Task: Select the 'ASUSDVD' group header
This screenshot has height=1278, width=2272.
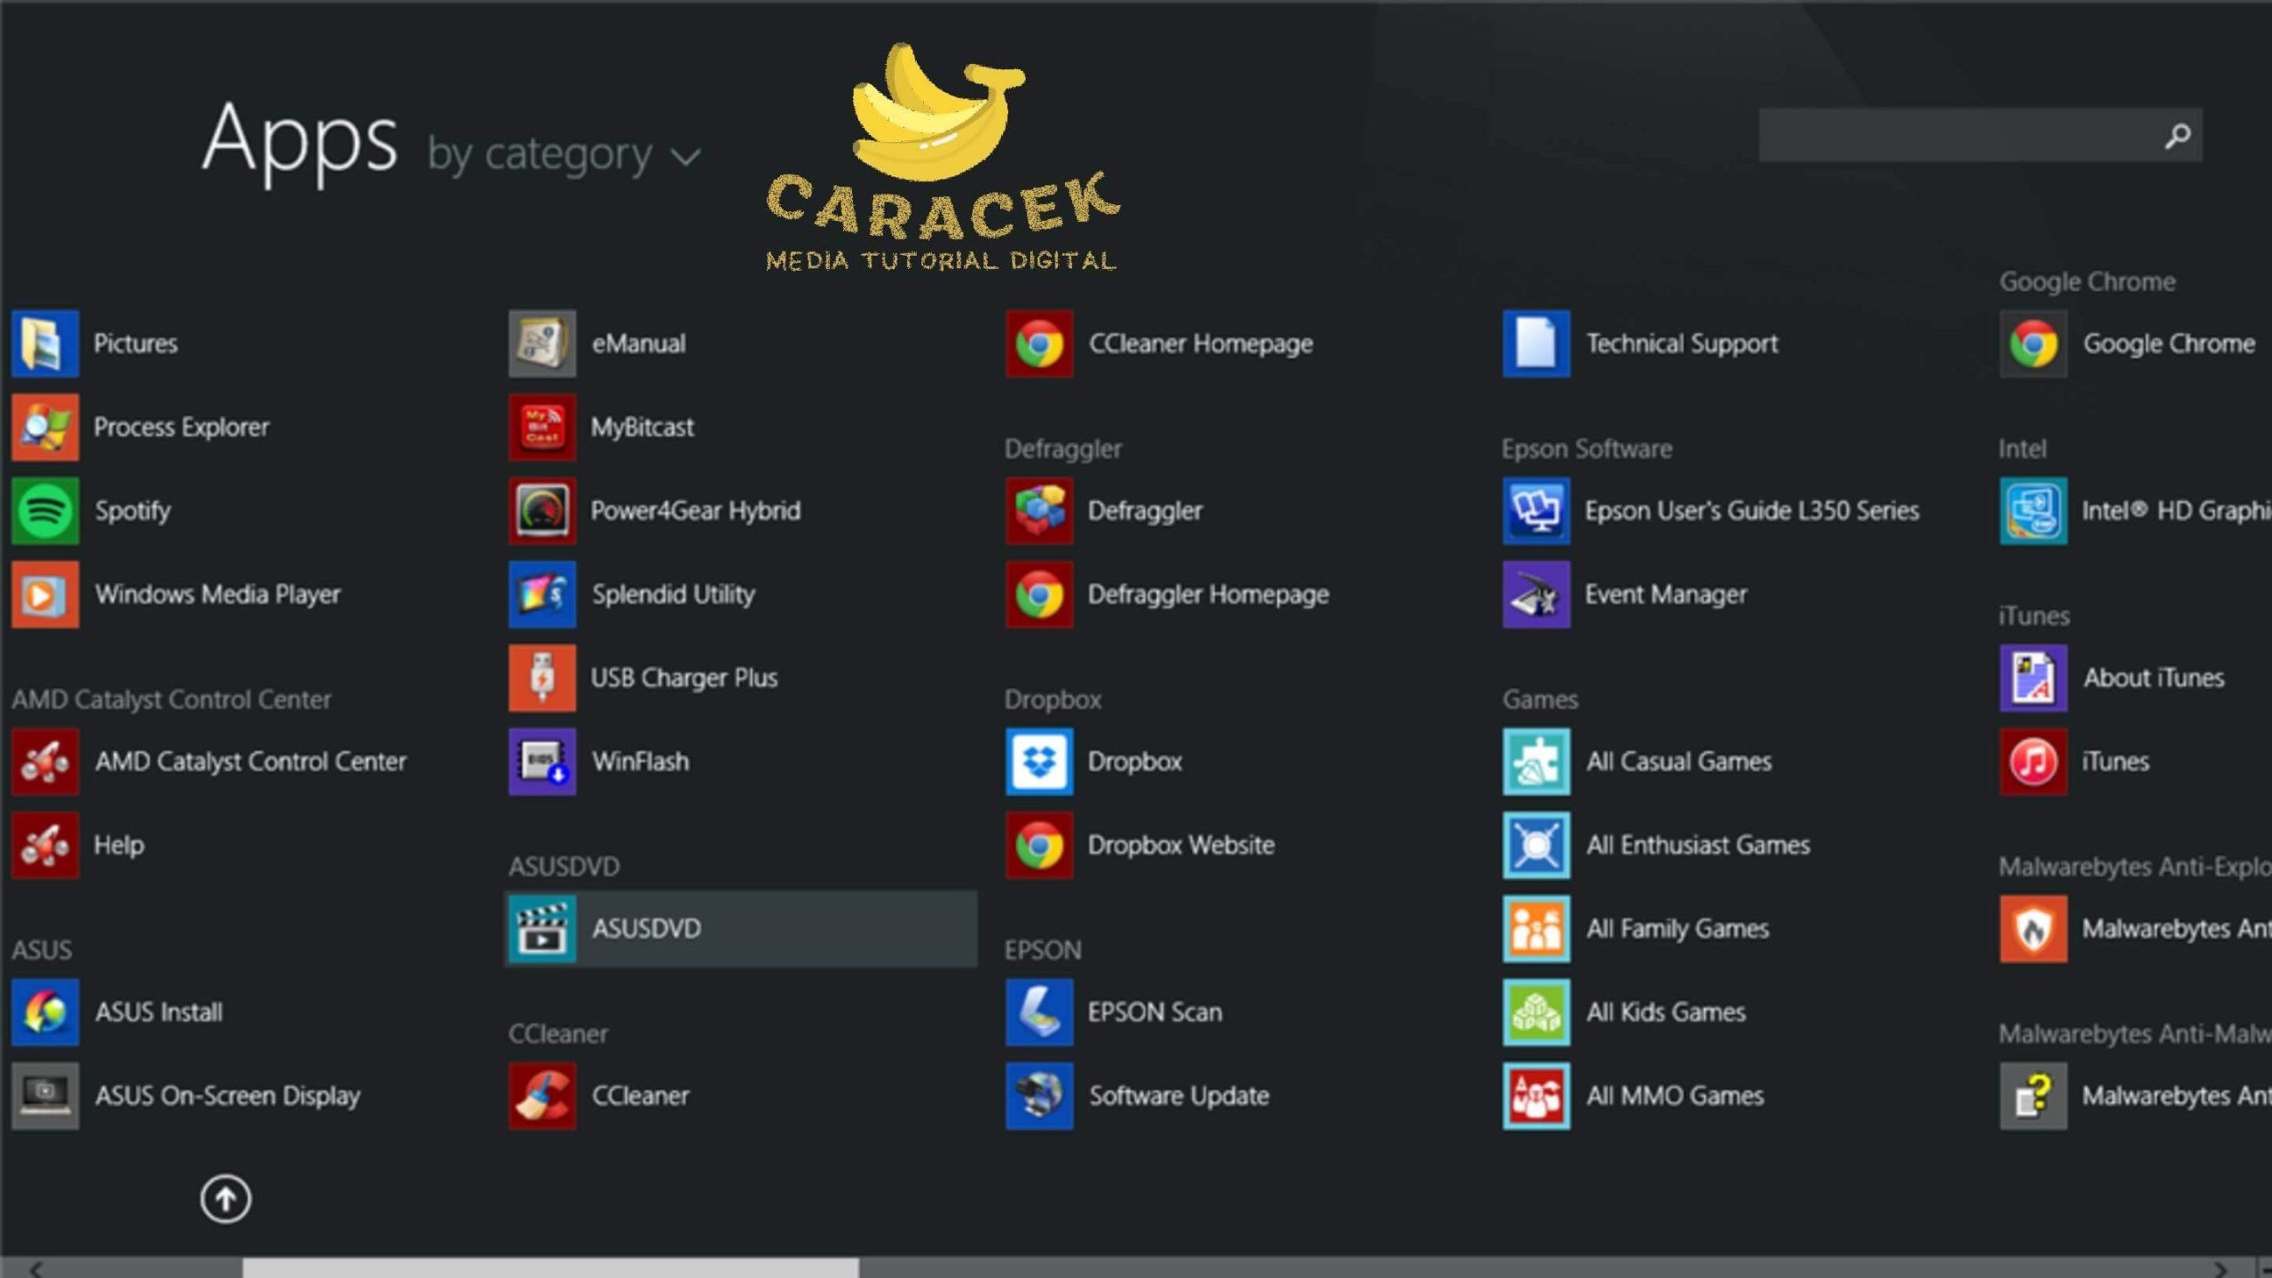Action: (x=564, y=866)
